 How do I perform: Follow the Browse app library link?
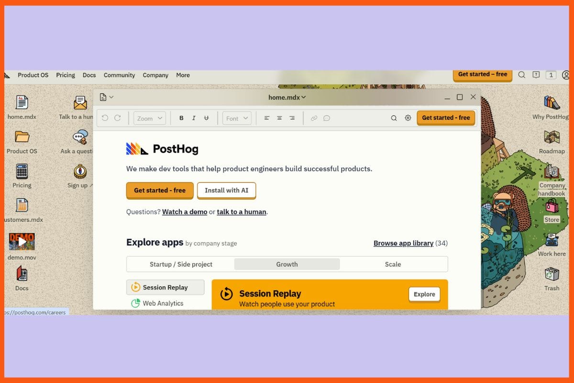coord(403,243)
